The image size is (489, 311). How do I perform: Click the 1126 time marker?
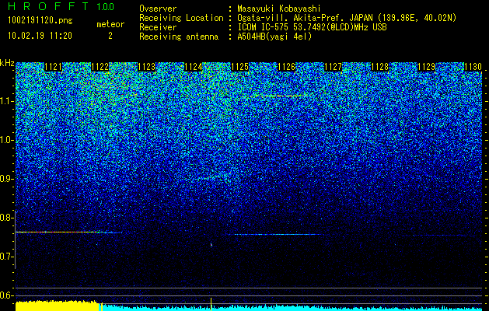click(x=286, y=67)
